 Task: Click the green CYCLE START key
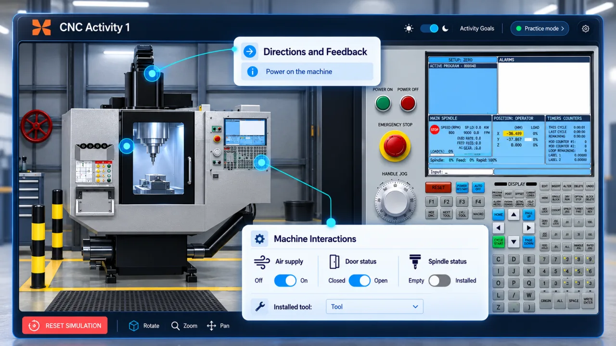point(499,242)
